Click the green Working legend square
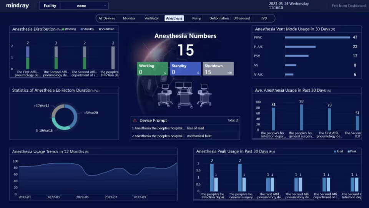The width and height of the screenshot is (369, 208). pyautogui.click(x=63, y=29)
